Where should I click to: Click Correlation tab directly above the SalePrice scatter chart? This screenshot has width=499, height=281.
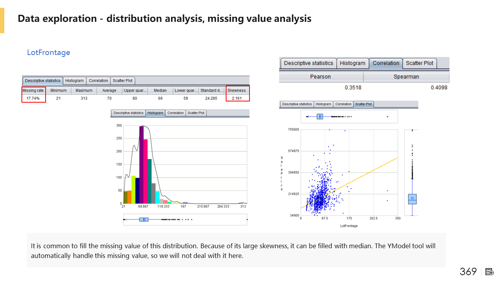coord(343,104)
